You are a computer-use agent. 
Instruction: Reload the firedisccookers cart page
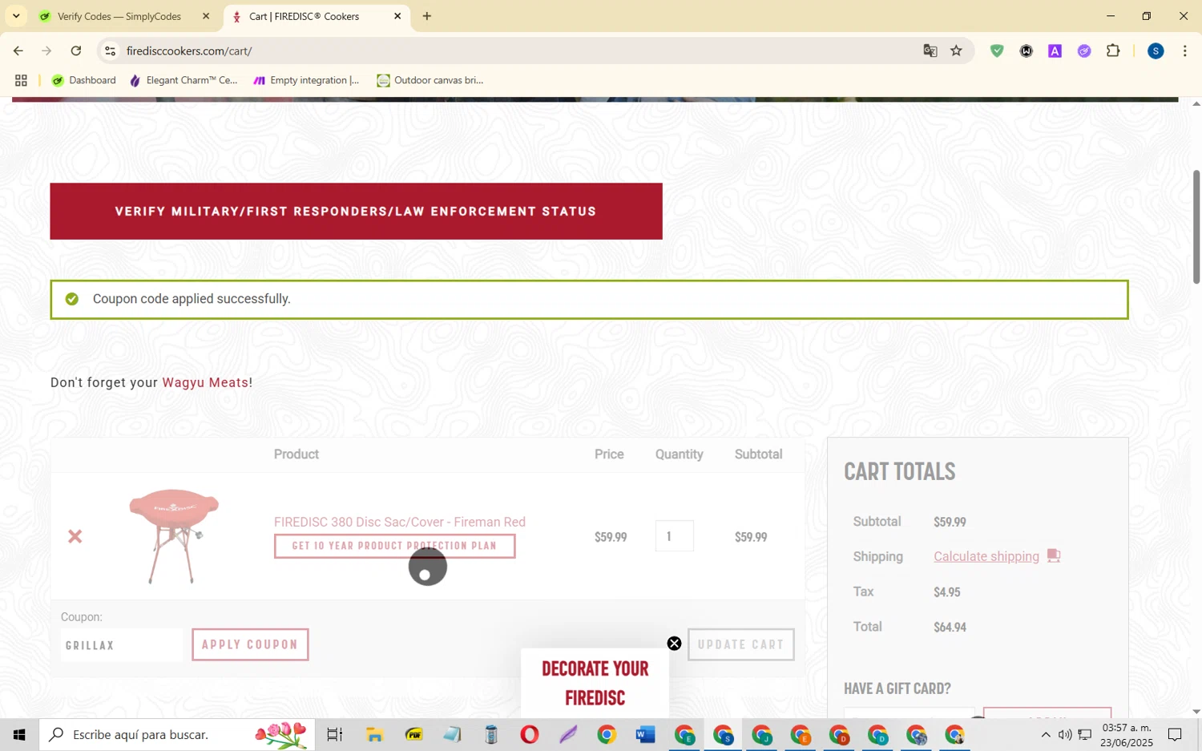[76, 50]
